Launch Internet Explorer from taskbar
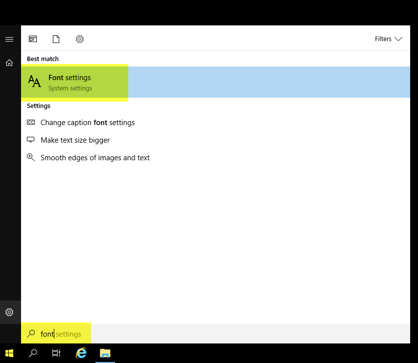Viewport: 418px width, 363px height. point(81,353)
